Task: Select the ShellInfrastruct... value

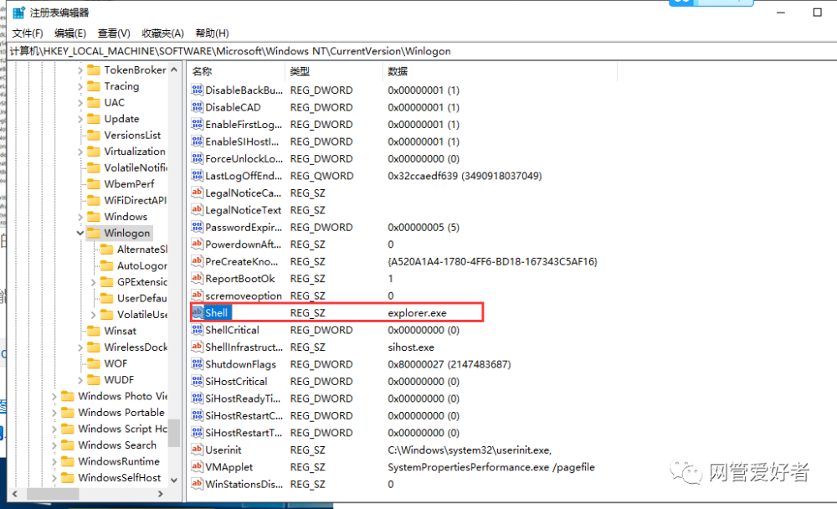Action: click(244, 347)
